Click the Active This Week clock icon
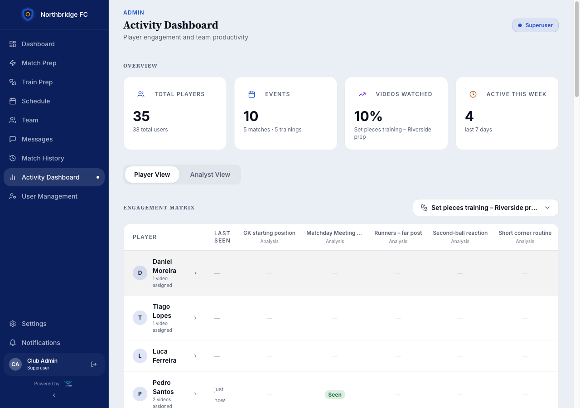 (473, 94)
